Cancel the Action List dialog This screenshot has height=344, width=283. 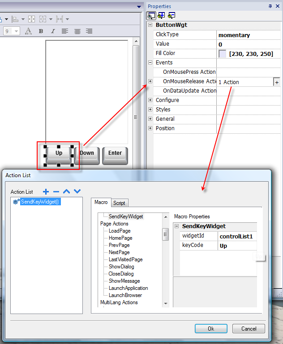coord(249,328)
